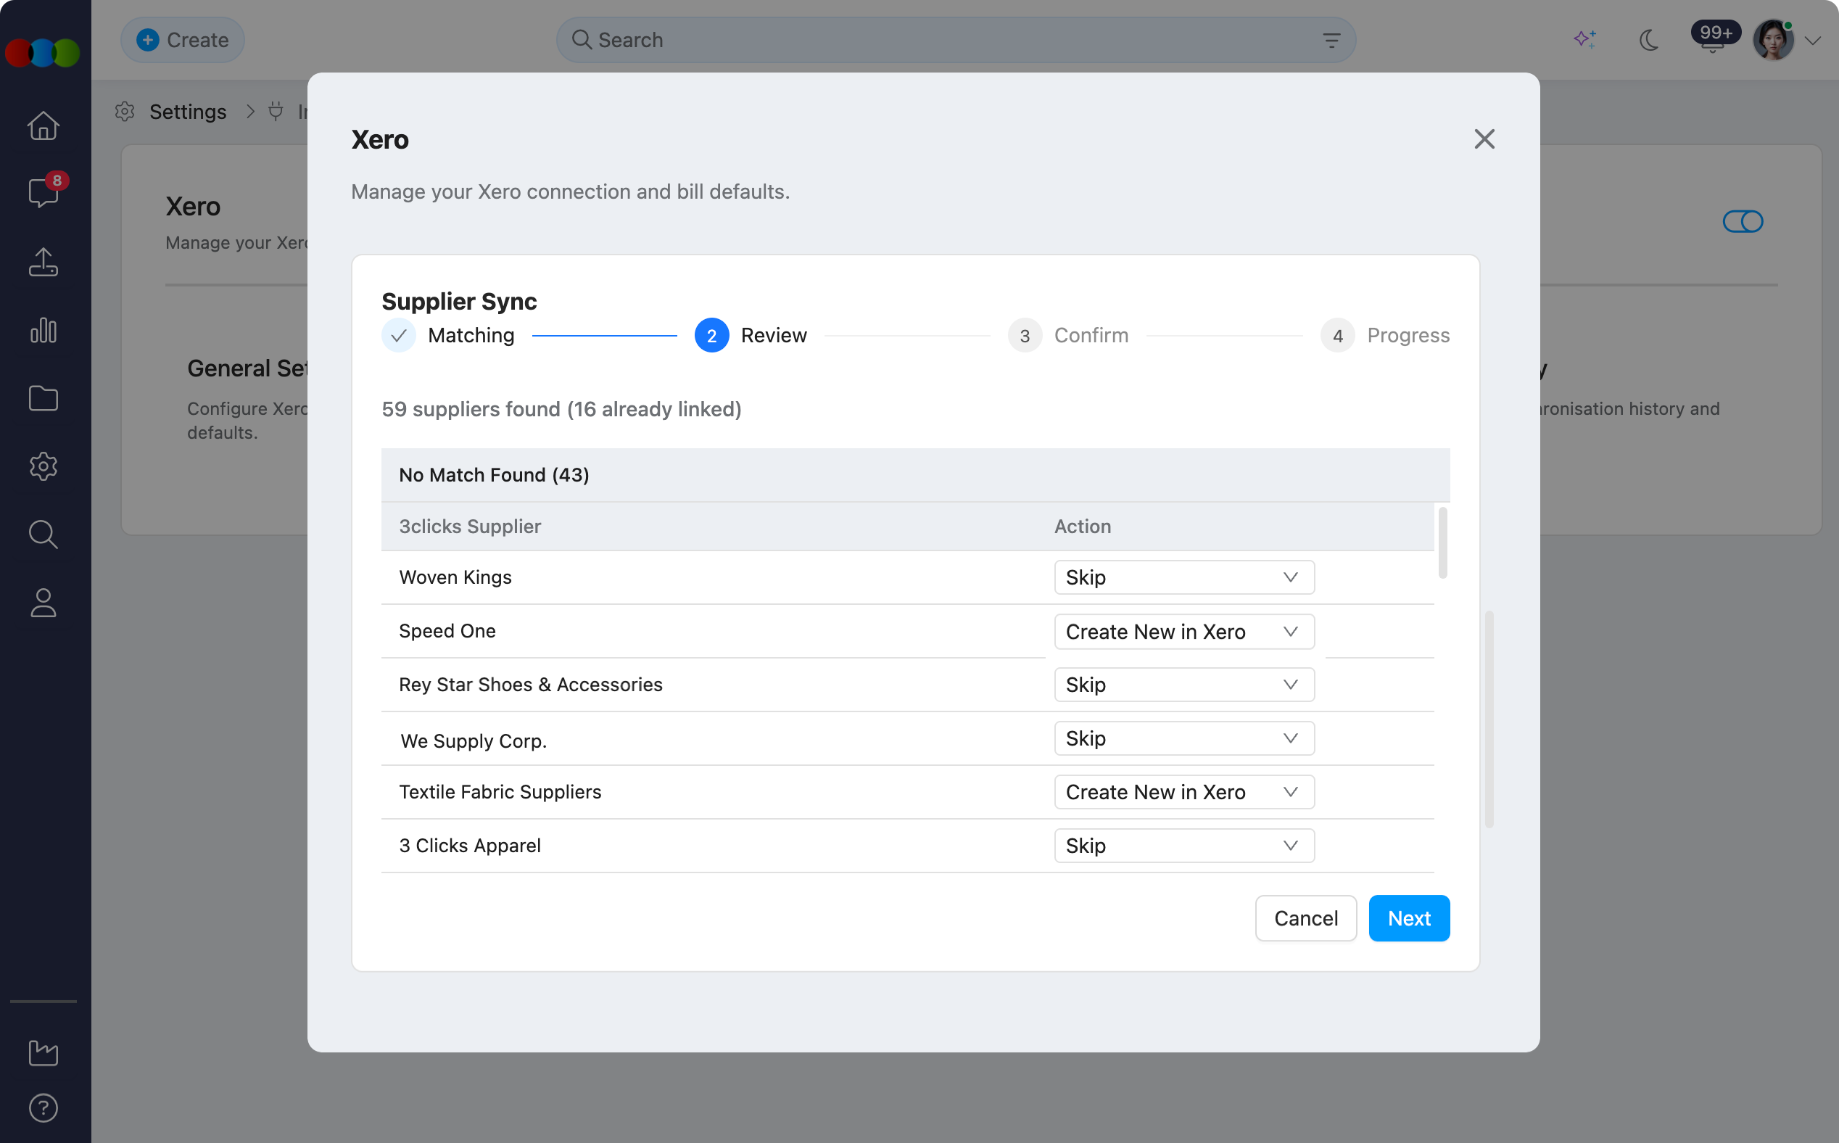Open action dropdown for Woven Kings
The image size is (1839, 1143).
1183,577
